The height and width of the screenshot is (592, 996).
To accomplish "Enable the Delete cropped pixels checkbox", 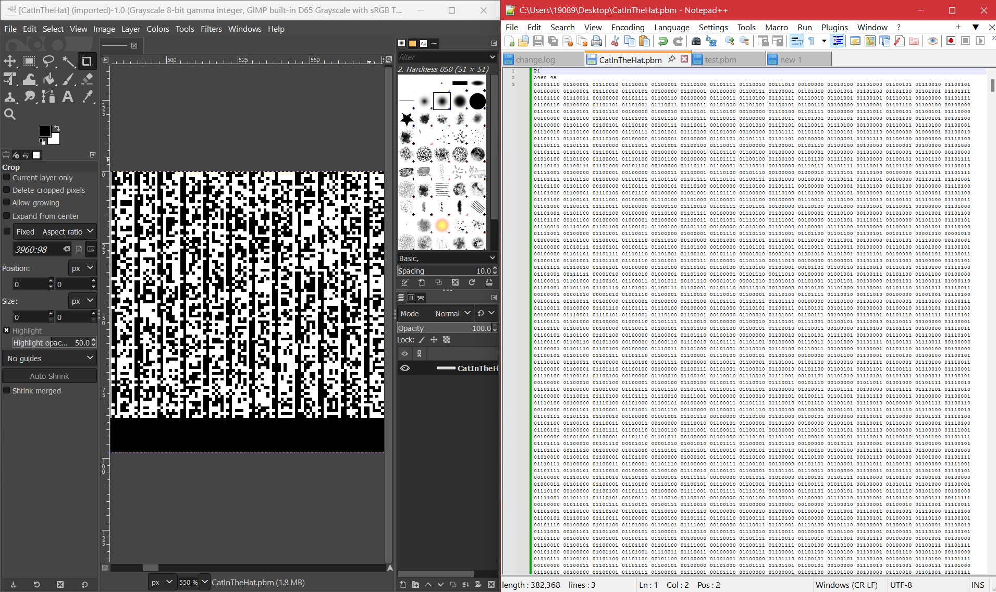I will coord(7,190).
